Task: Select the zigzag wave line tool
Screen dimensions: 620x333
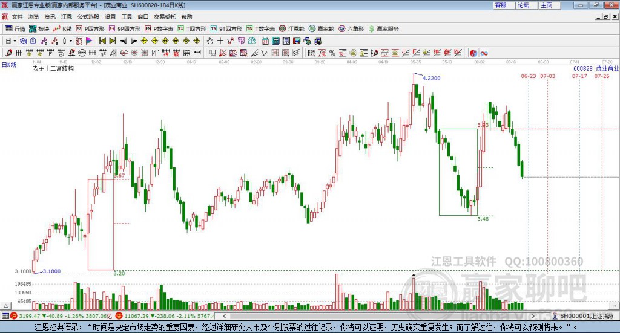Action: pyautogui.click(x=265, y=53)
